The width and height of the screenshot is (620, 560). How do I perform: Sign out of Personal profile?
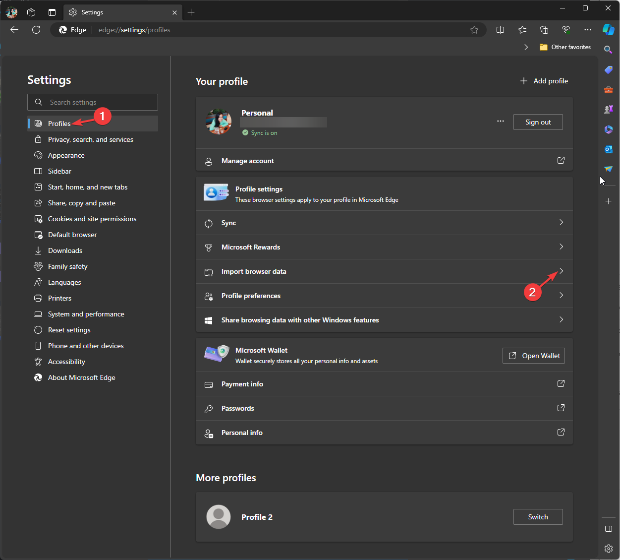[538, 122]
